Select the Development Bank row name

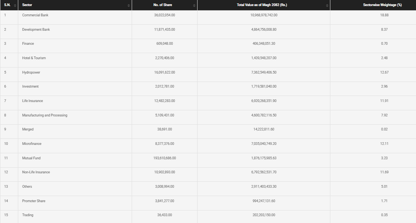36,30
